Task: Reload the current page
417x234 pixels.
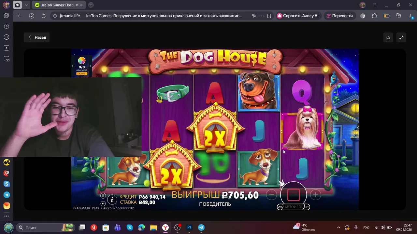Action: tap(43, 16)
